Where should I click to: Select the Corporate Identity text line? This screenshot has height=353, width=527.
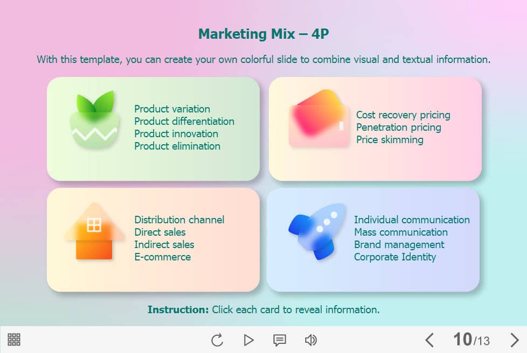[394, 257]
